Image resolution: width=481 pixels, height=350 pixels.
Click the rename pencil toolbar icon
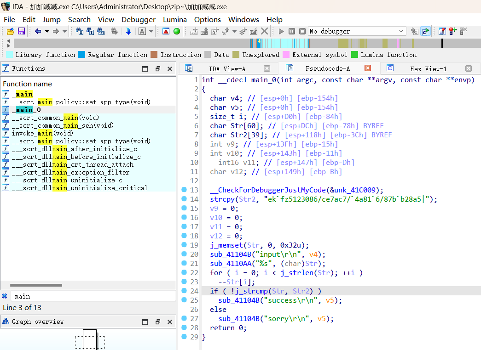click(254, 31)
